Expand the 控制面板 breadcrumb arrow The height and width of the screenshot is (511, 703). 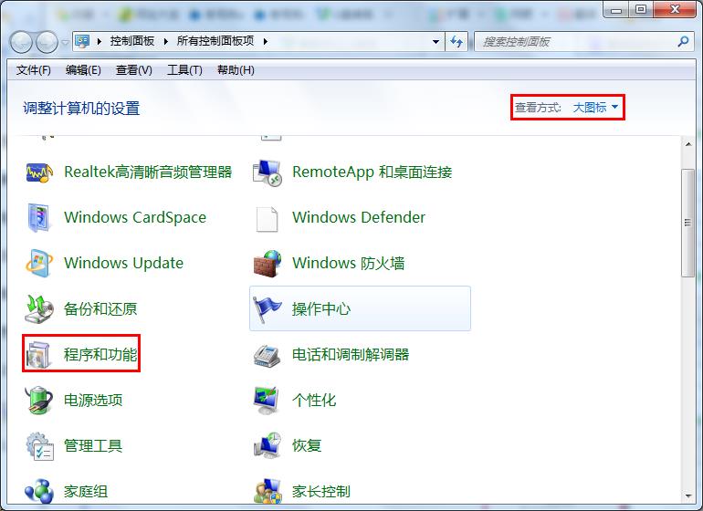pos(171,42)
